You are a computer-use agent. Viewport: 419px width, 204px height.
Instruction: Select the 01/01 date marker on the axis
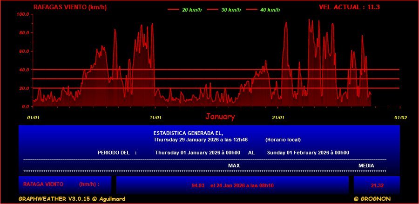coord(33,117)
